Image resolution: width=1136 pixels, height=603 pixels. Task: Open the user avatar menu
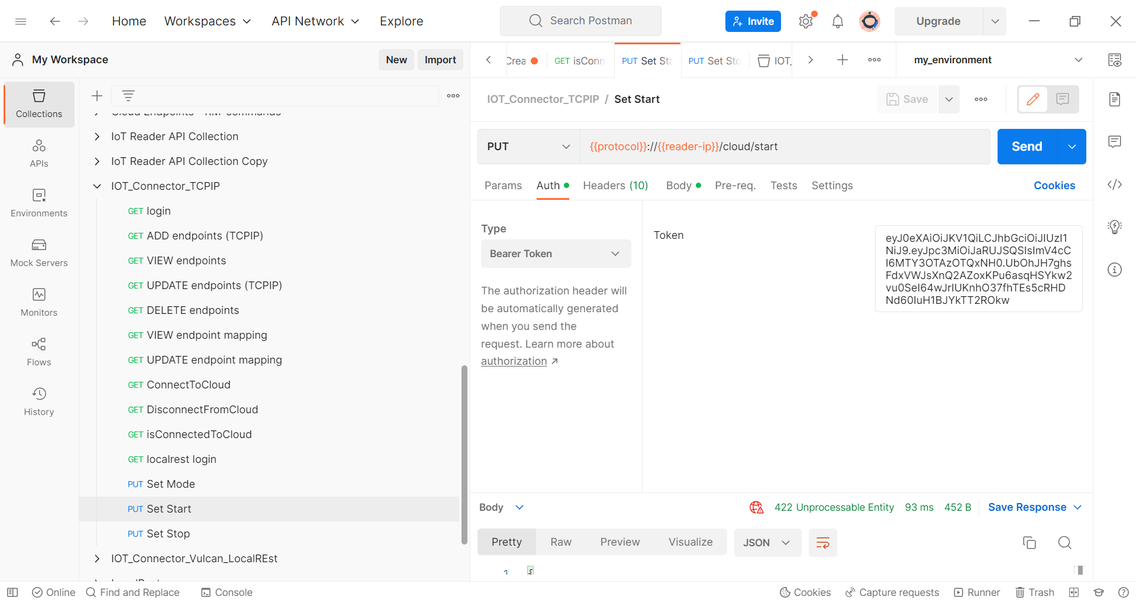tap(870, 21)
